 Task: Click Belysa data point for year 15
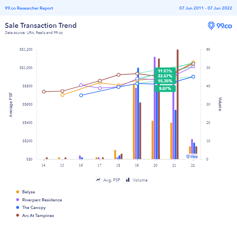tap(62, 95)
